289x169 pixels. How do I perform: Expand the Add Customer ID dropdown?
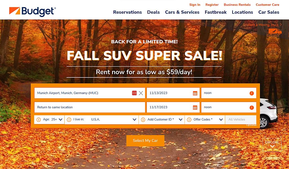[162, 120]
